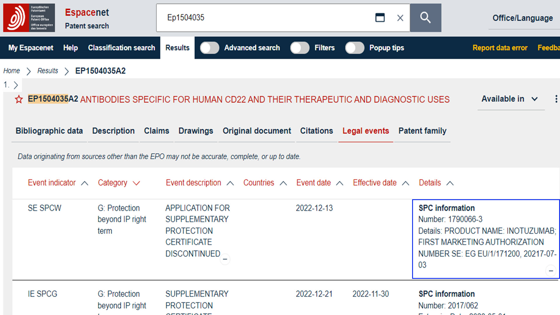The height and width of the screenshot is (315, 560).
Task: Collapse event description text minus icon
Action: [x=225, y=259]
